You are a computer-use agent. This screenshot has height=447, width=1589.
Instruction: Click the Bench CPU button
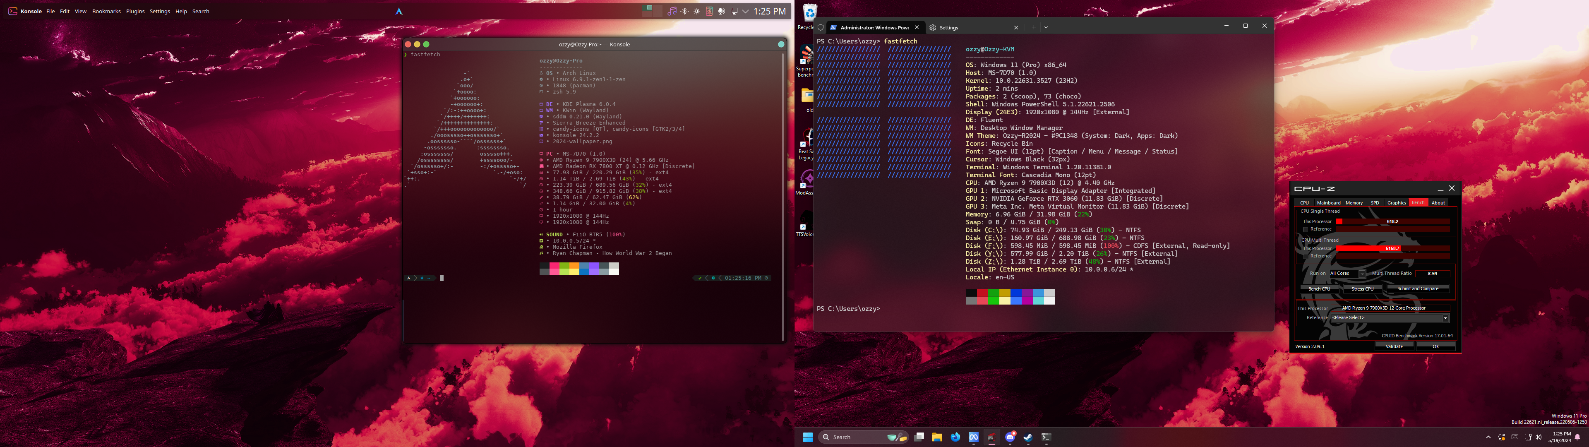[x=1320, y=289]
